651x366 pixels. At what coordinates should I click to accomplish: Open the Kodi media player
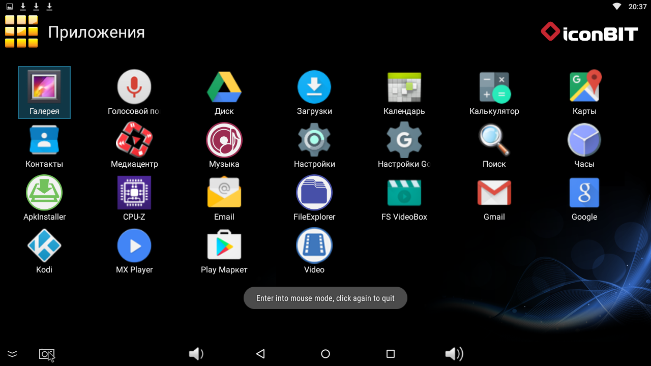44,251
